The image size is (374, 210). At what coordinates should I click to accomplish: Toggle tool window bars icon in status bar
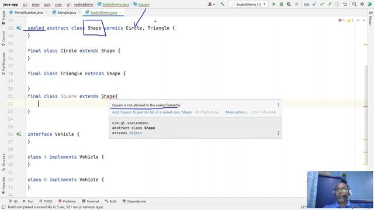click(x=4, y=207)
